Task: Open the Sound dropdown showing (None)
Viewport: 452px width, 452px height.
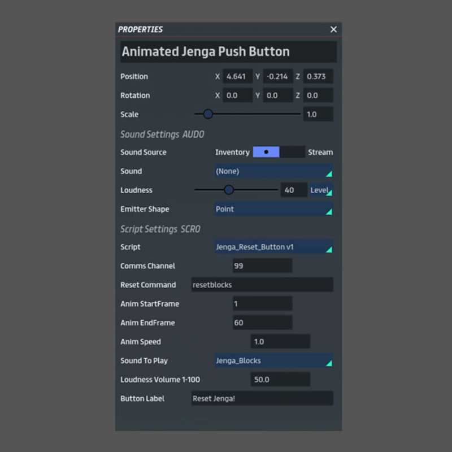Action: point(273,171)
